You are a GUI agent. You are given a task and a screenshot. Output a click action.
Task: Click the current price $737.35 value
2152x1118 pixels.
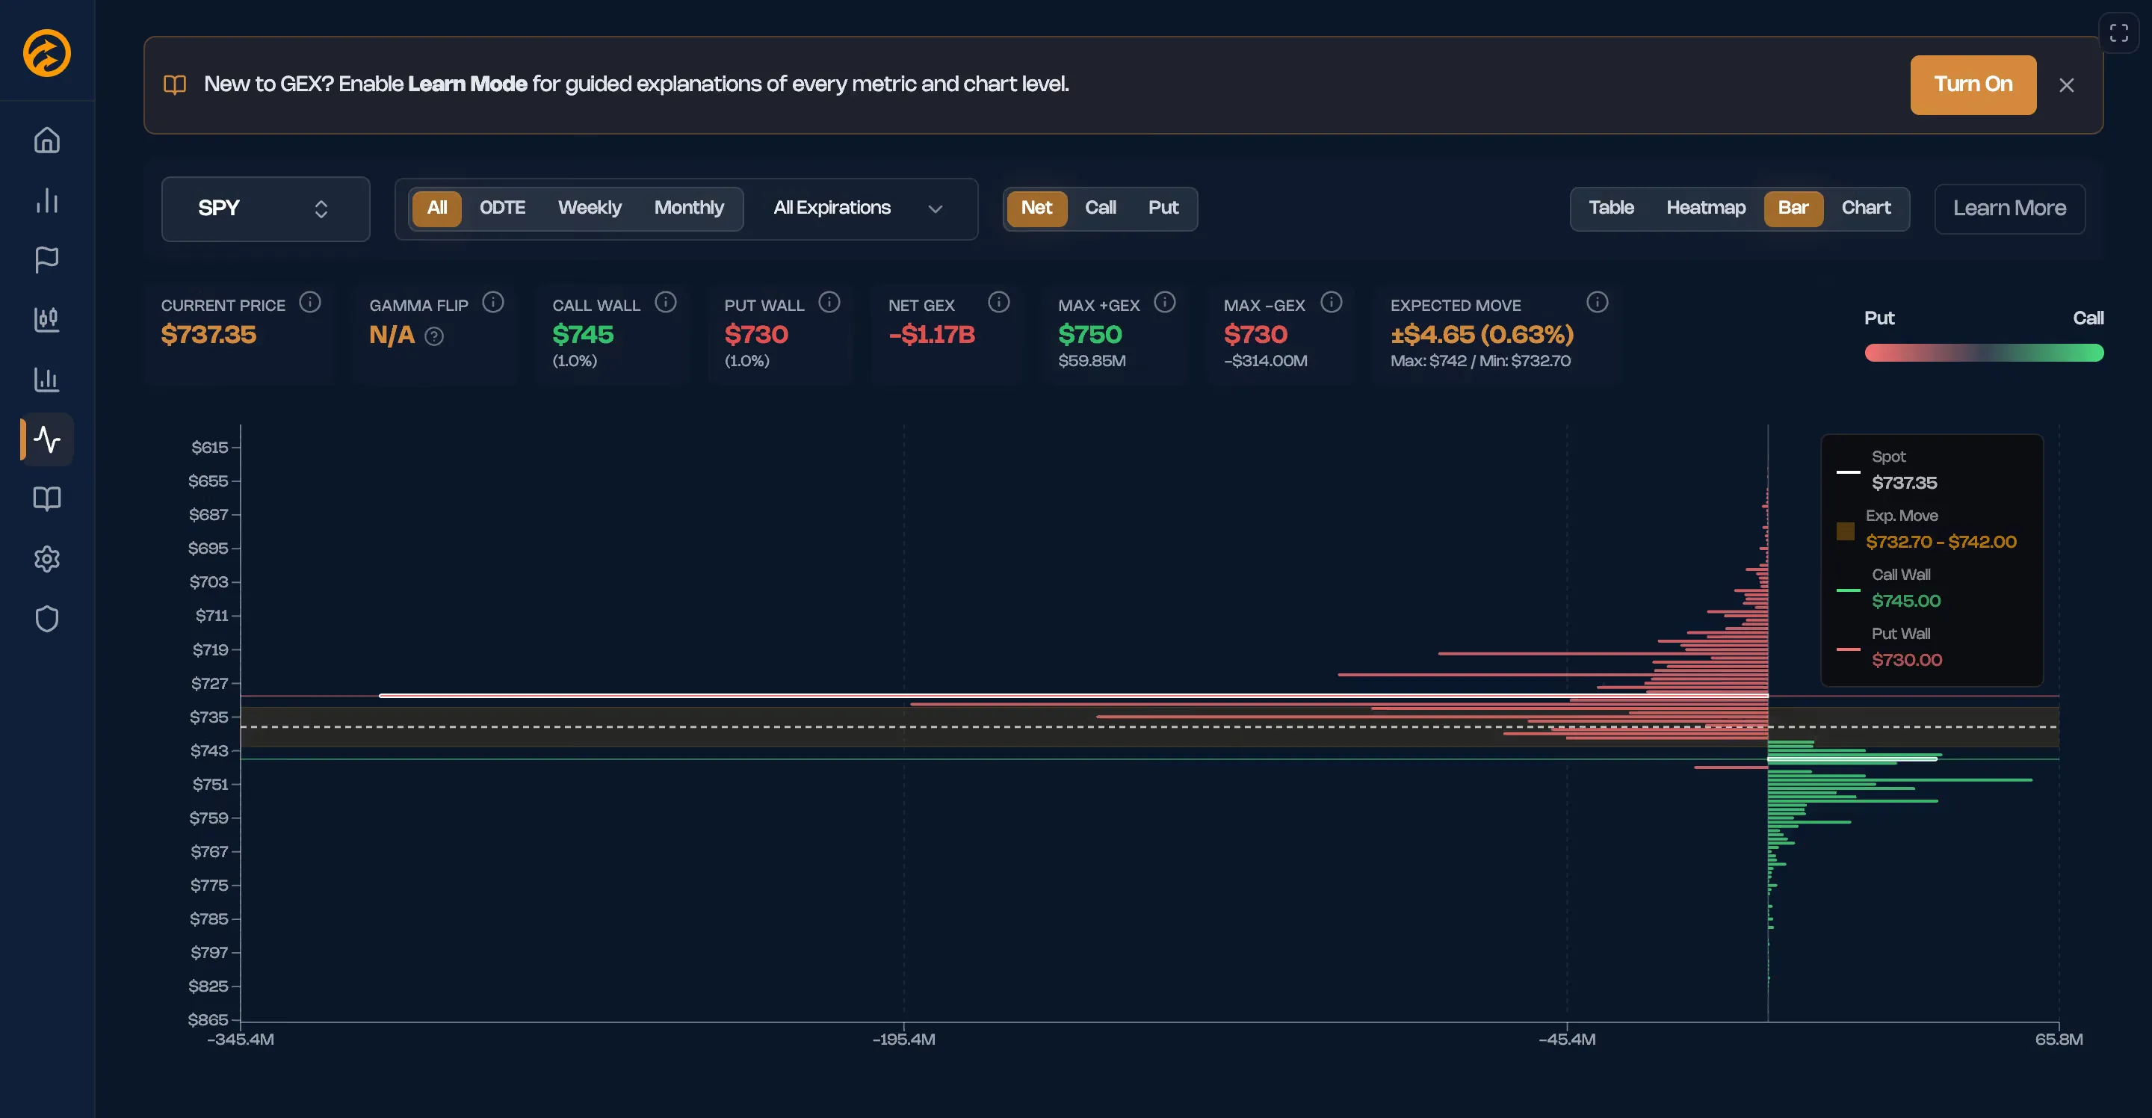[209, 335]
